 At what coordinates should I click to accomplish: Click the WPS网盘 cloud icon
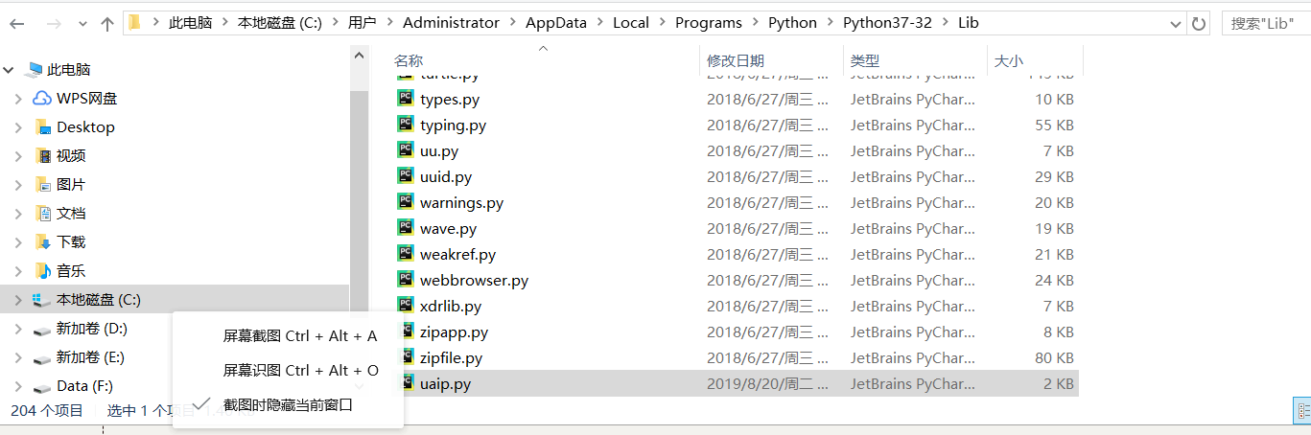click(x=42, y=99)
